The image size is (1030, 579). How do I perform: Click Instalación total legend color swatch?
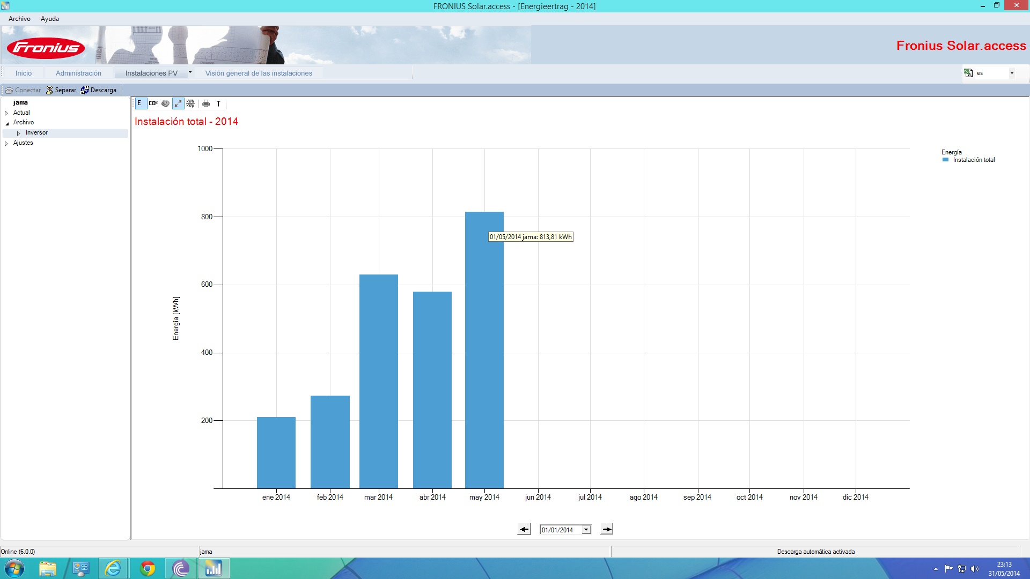pos(946,160)
